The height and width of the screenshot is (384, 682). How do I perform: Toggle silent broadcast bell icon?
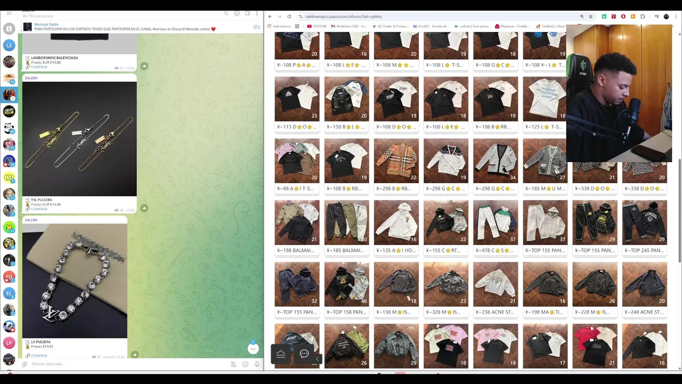233,364
